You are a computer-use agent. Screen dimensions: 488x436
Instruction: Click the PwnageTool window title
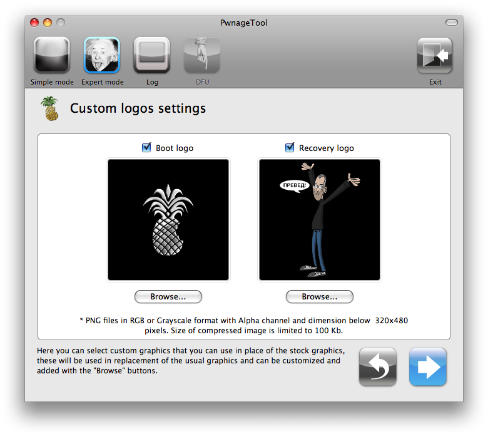click(x=244, y=23)
